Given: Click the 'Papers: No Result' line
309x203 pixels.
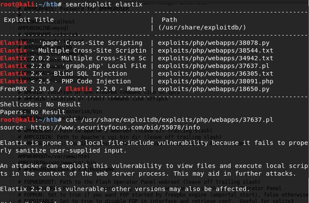Looking at the screenshot, I should click(x=33, y=112).
